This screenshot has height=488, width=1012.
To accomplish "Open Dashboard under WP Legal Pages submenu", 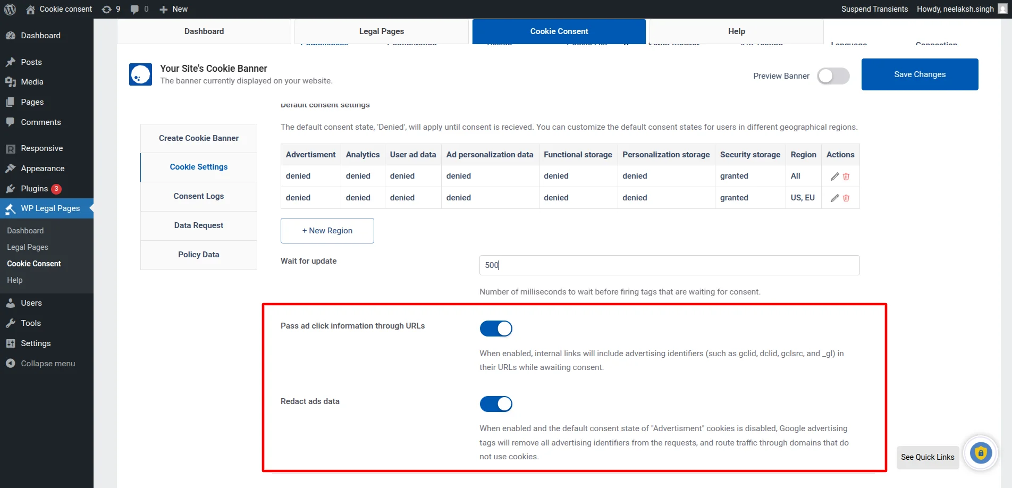I will point(26,231).
